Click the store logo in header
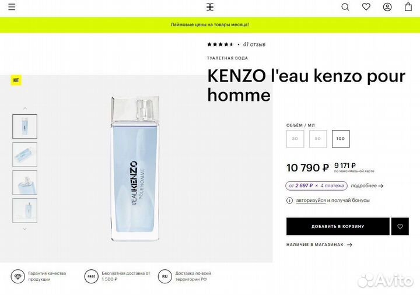 click(210, 7)
